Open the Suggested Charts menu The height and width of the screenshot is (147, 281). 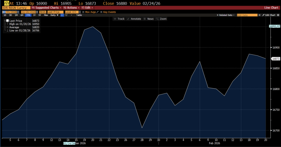46,7
